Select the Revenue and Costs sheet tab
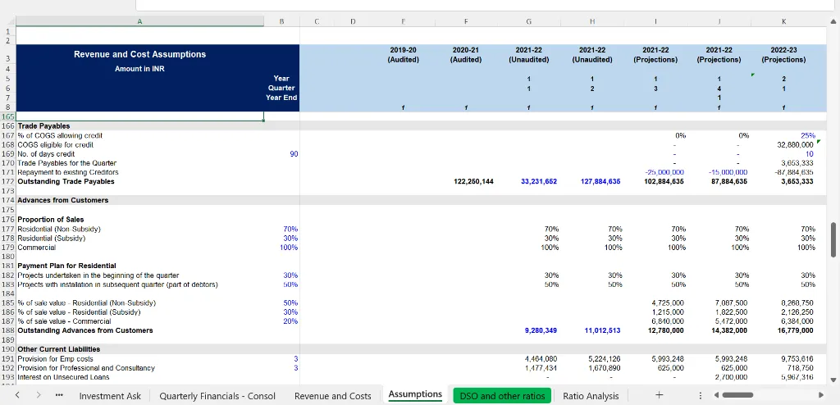840x405 pixels. tap(332, 396)
